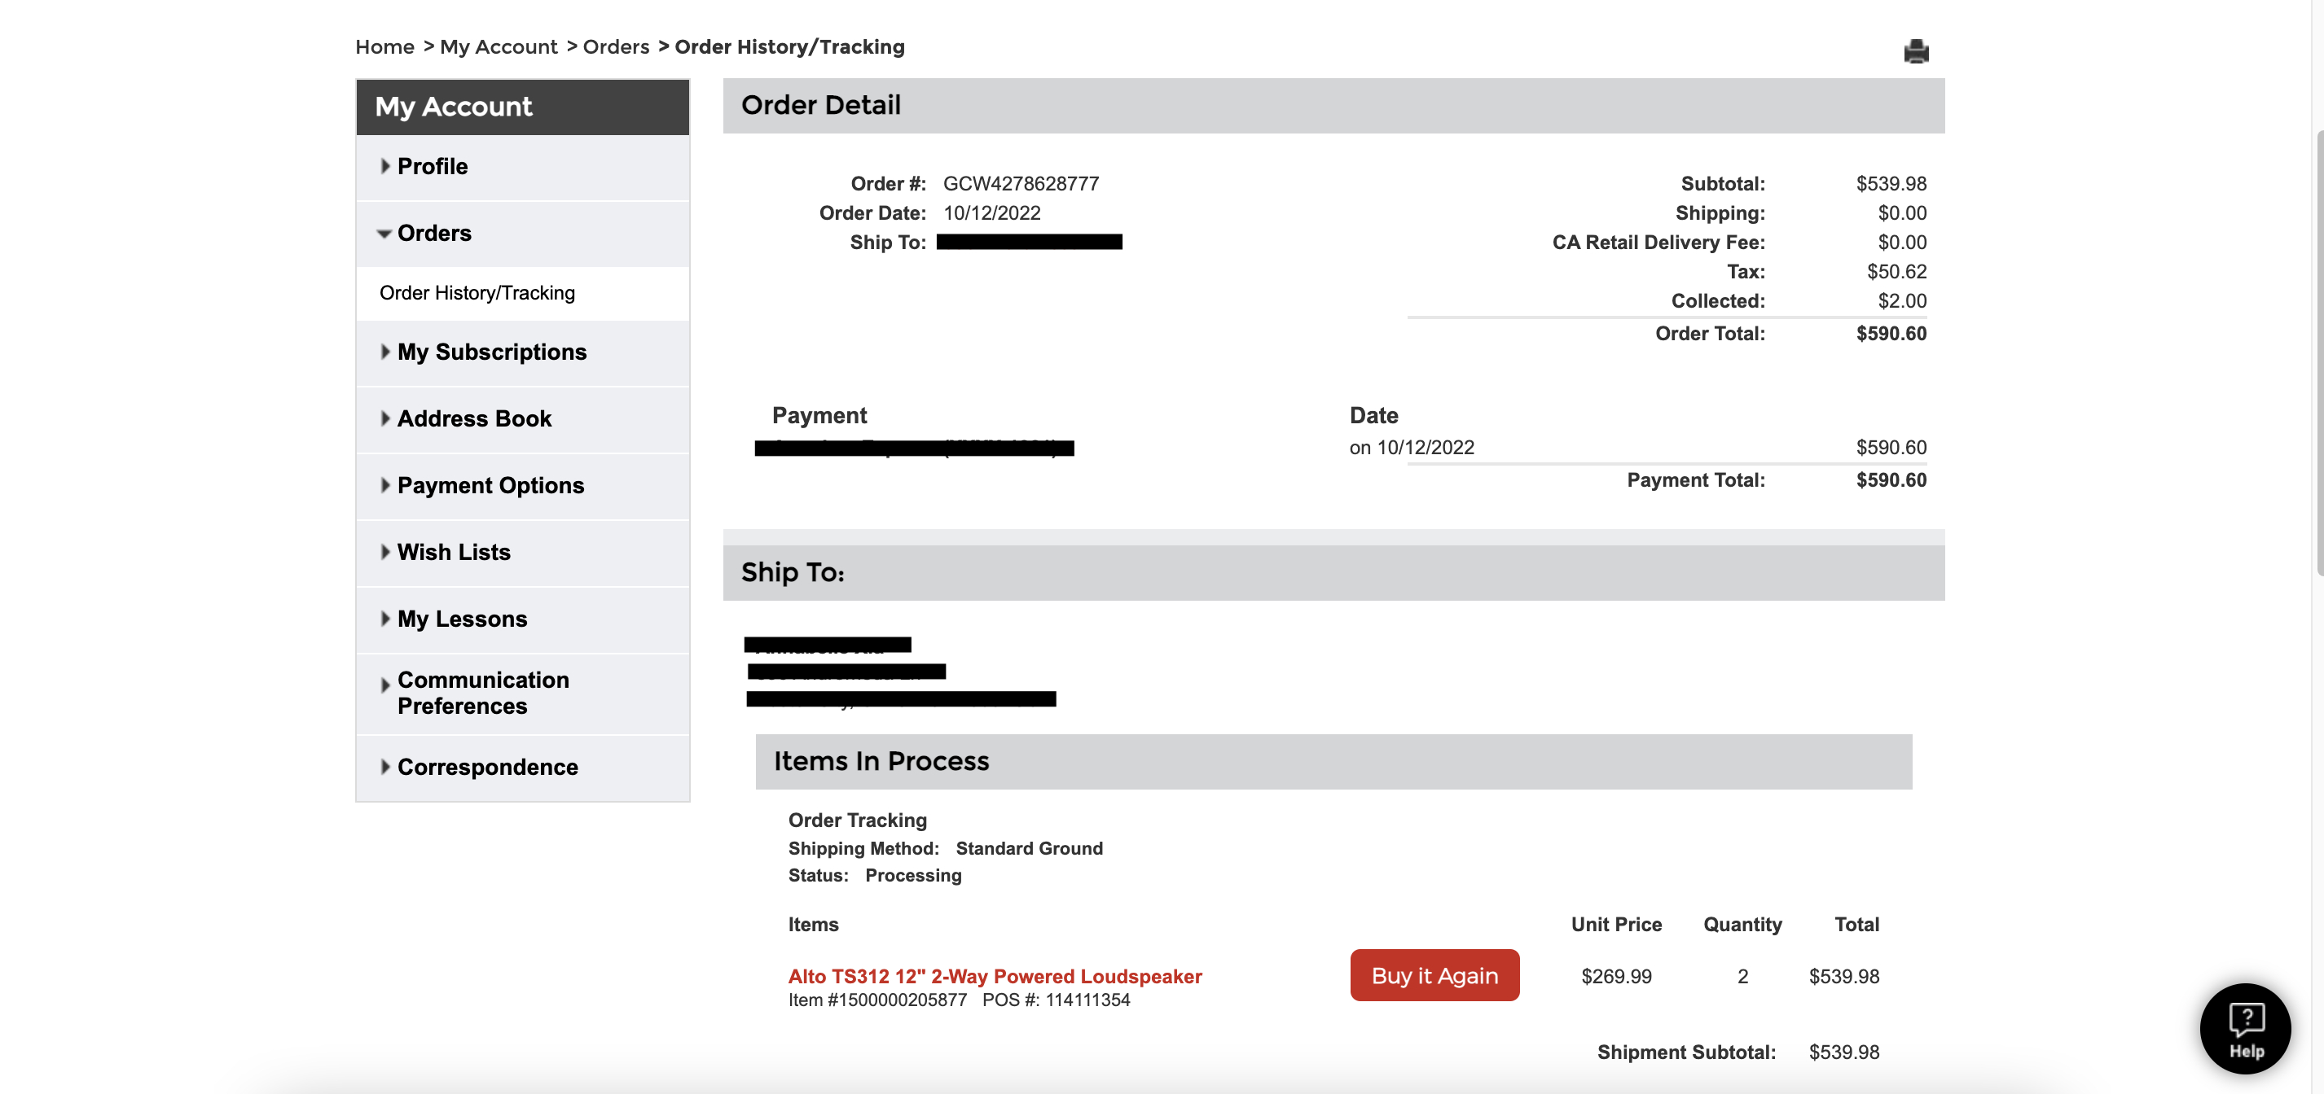Click the Buy it Again button
The width and height of the screenshot is (2324, 1094).
(x=1434, y=975)
